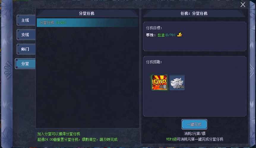Close the quest window with X
This screenshot has width=256, height=148.
click(243, 4)
